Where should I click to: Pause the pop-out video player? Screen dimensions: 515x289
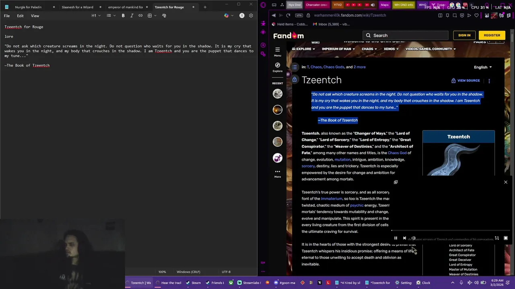pyautogui.click(x=396, y=238)
